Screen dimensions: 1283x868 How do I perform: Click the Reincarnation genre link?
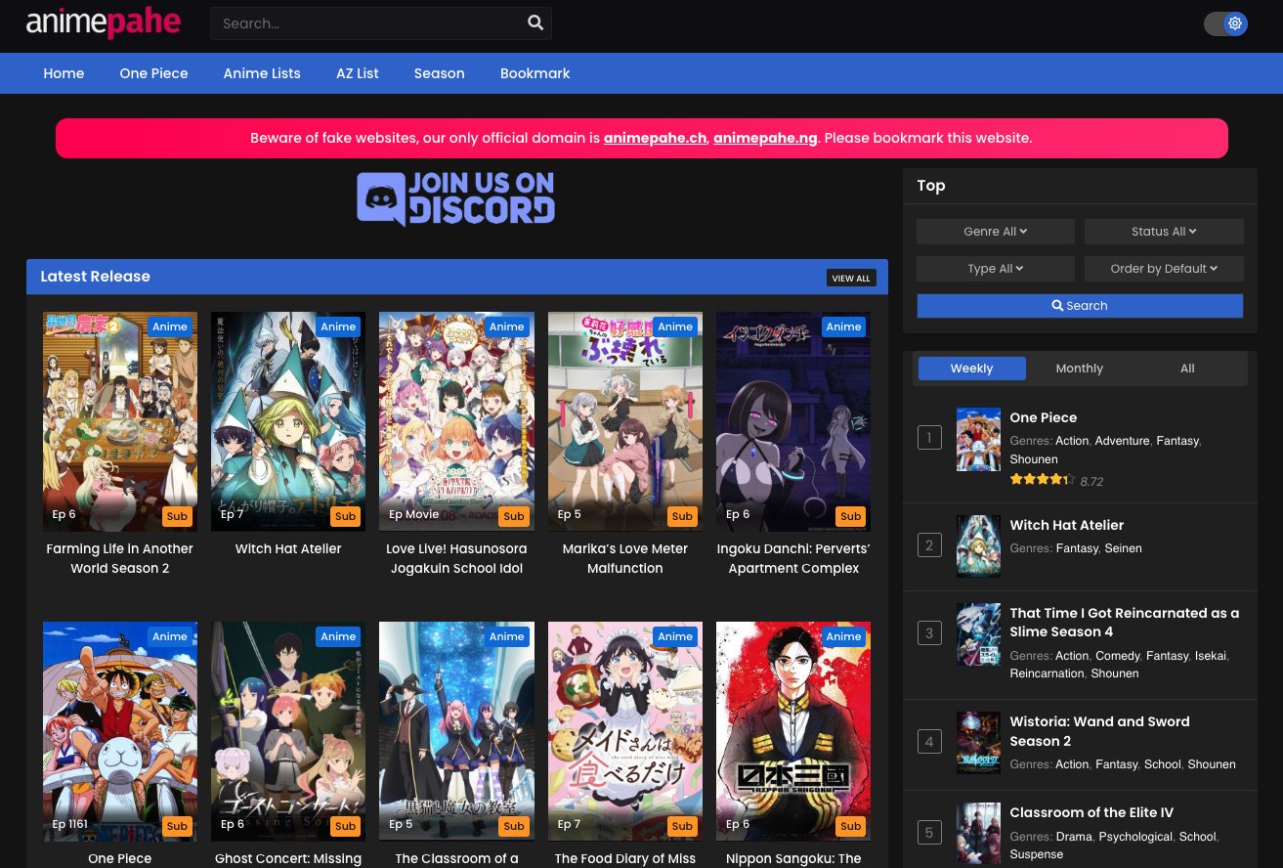tap(1047, 673)
